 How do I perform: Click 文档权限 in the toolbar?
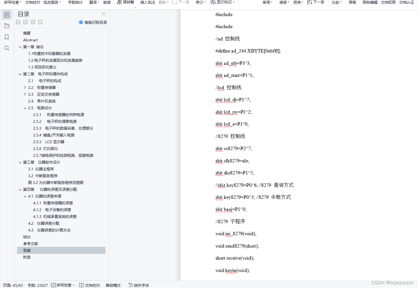pyautogui.click(x=388, y=2)
